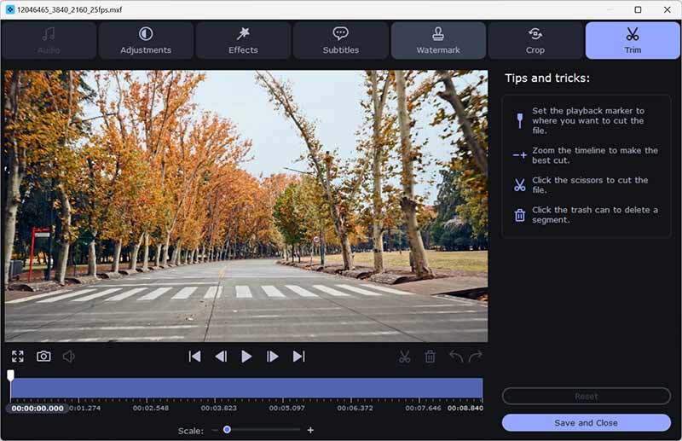Click the Reset button
The width and height of the screenshot is (682, 441).
587,396
